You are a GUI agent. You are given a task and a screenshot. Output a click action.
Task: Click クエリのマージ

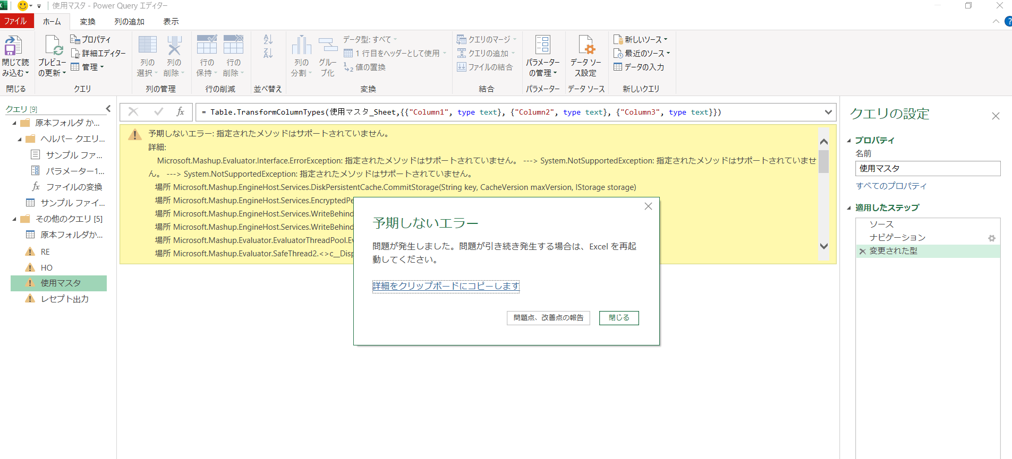(x=487, y=39)
